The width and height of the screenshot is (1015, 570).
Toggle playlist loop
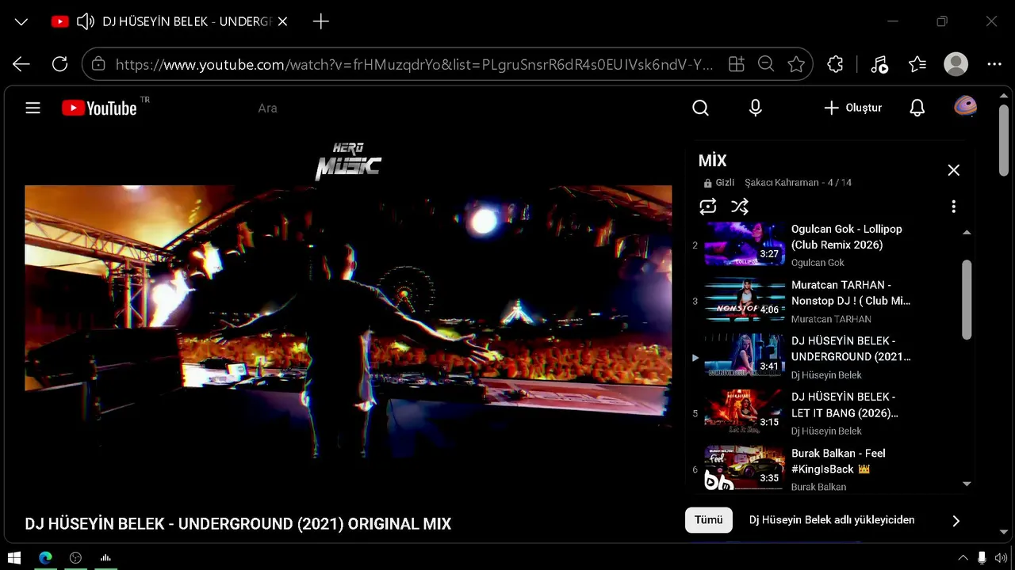click(x=708, y=207)
